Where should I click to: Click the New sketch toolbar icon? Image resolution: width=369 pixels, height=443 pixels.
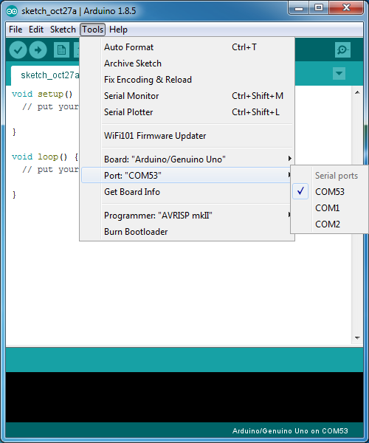coord(61,50)
